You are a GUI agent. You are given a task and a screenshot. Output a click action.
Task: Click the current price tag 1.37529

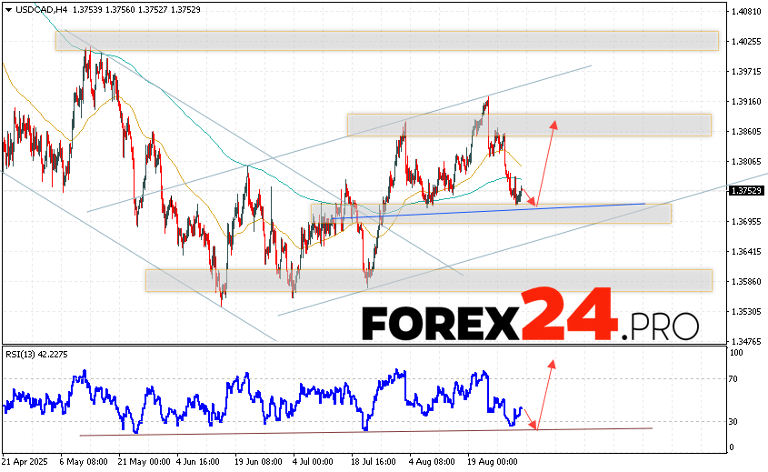tap(747, 190)
